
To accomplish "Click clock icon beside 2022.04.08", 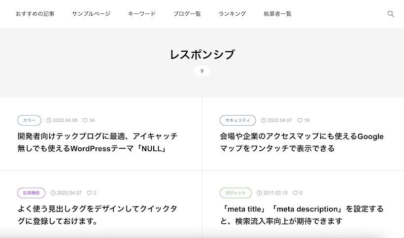I will pos(49,120).
